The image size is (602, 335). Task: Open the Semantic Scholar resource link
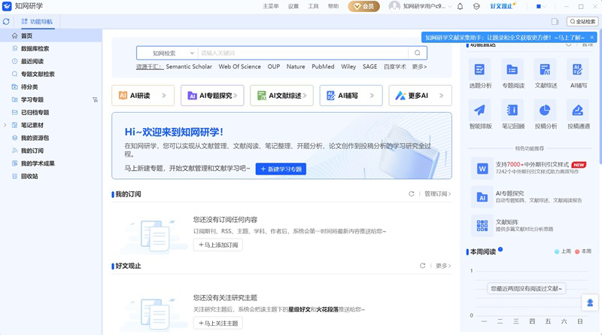point(189,66)
